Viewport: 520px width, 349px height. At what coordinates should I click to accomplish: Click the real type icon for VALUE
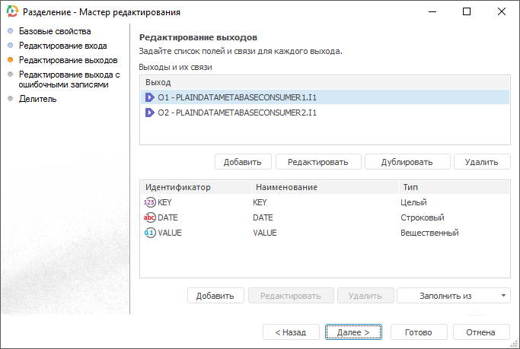tap(149, 233)
